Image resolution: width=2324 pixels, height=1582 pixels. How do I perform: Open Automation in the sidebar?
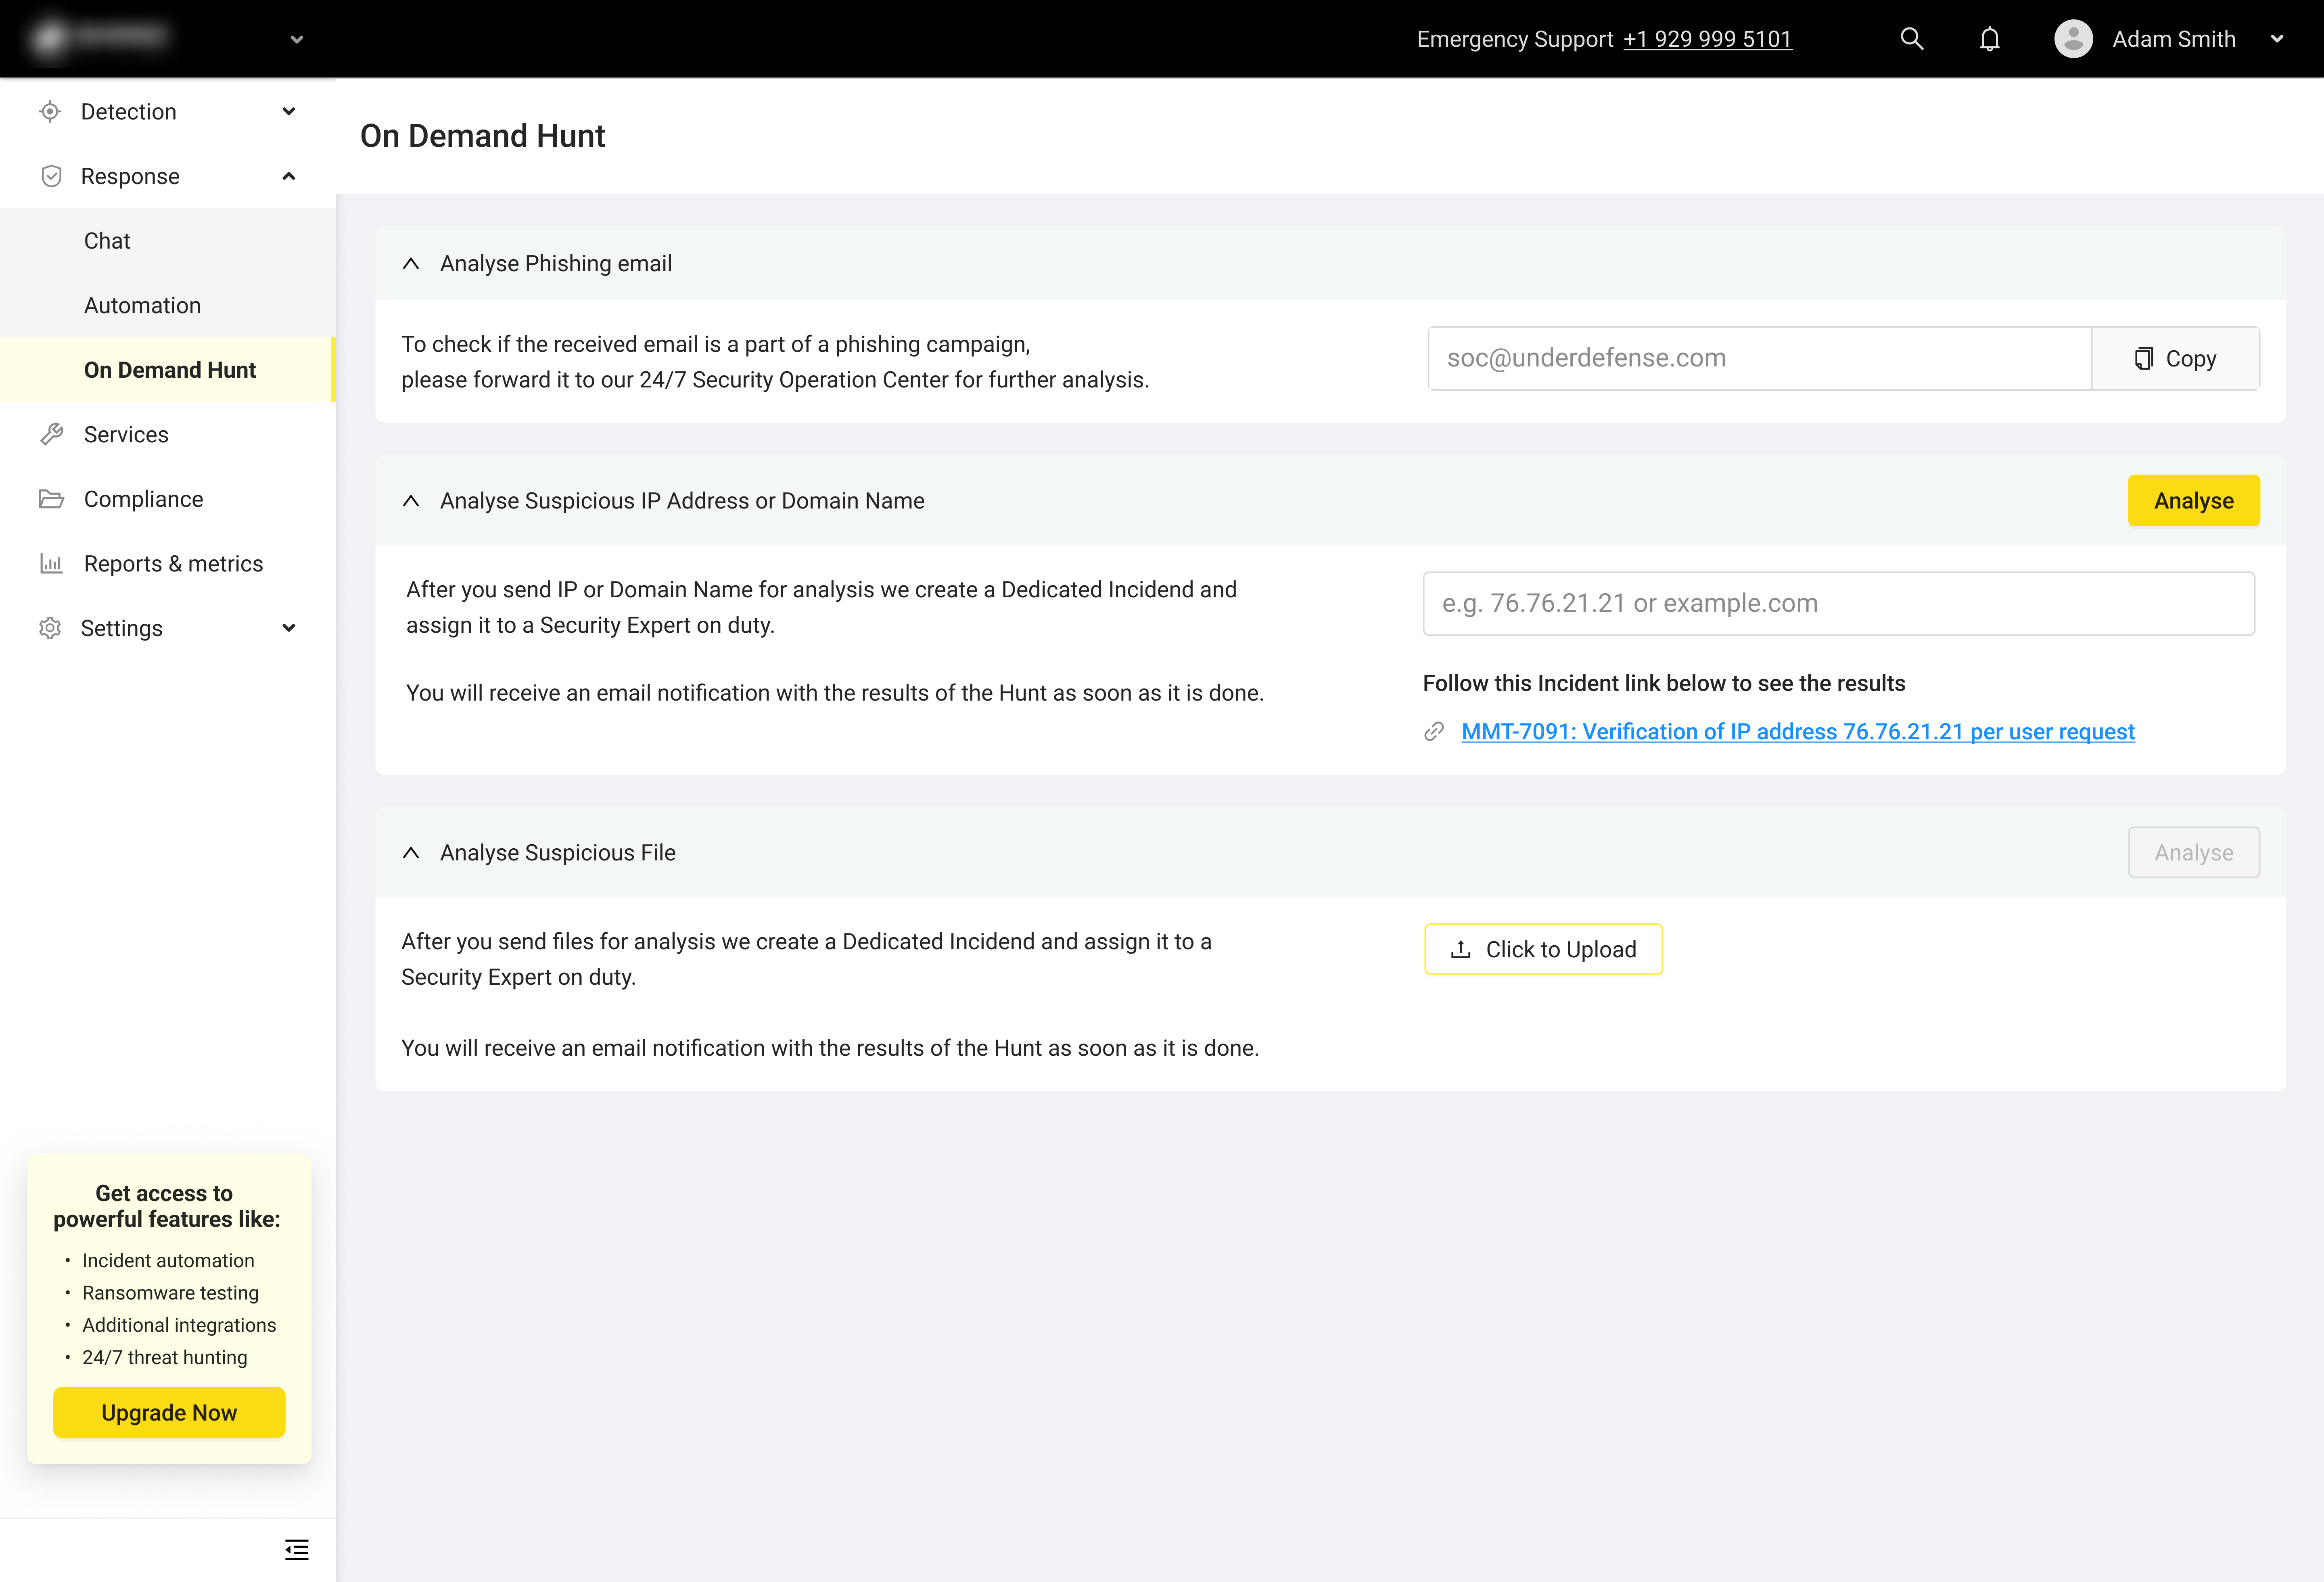pyautogui.click(x=168, y=305)
